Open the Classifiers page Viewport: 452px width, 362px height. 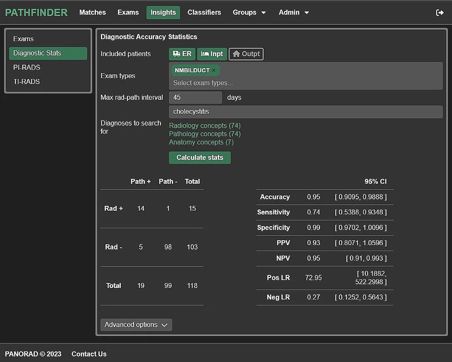pos(204,12)
